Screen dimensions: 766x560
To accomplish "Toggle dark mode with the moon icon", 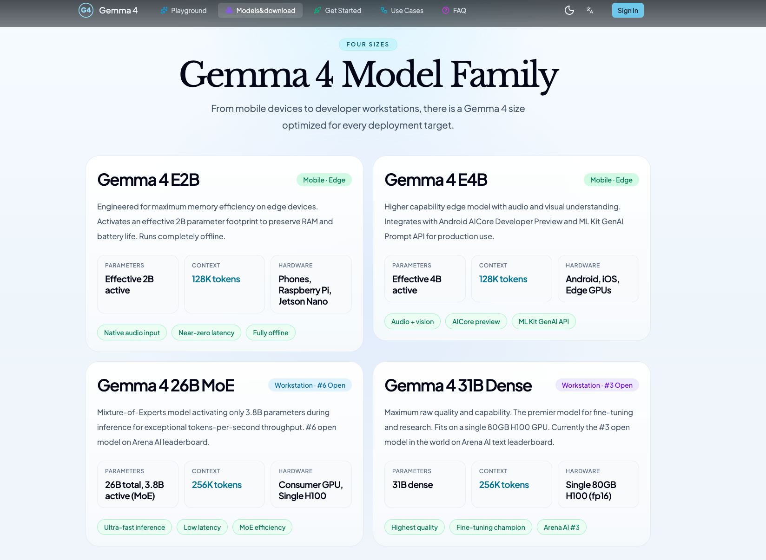I will click(569, 10).
